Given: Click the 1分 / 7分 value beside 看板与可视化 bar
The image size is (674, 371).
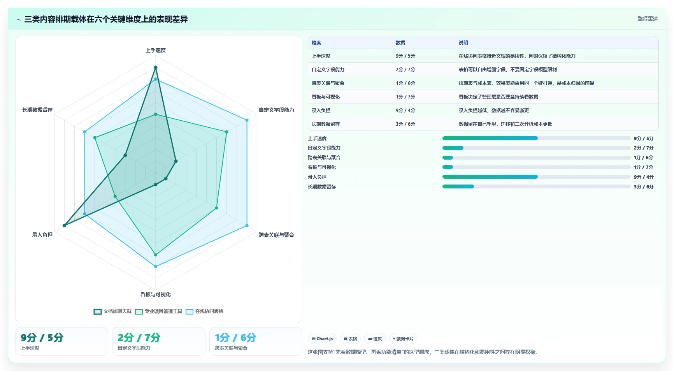Looking at the screenshot, I should 644,167.
